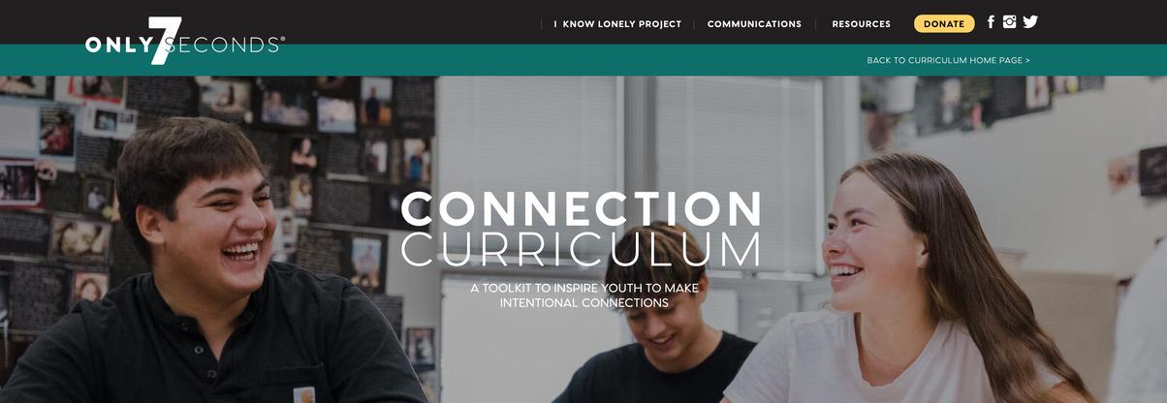Click the logo patch on the black shirt pocket
The height and width of the screenshot is (403, 1167).
[301, 393]
